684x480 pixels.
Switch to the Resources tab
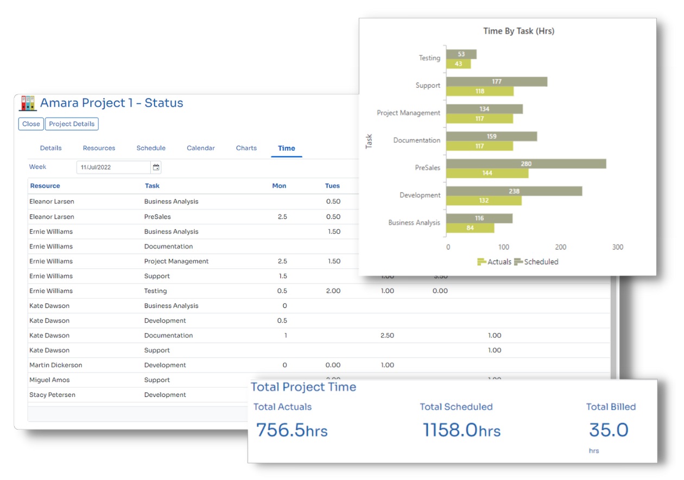coord(99,148)
